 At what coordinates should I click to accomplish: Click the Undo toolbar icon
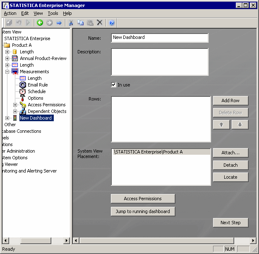point(19,23)
